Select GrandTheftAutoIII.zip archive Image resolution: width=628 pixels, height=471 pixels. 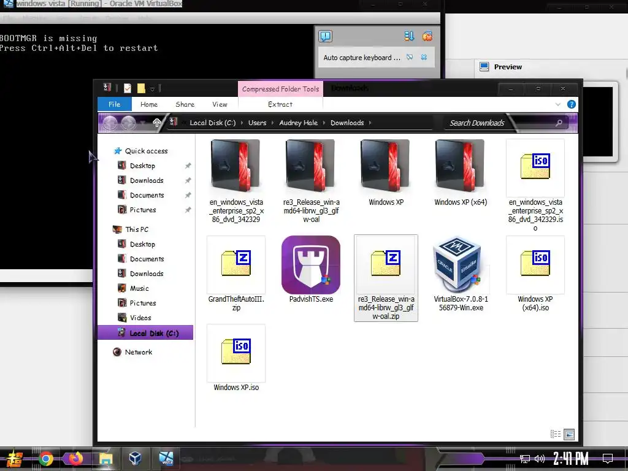[236, 274]
